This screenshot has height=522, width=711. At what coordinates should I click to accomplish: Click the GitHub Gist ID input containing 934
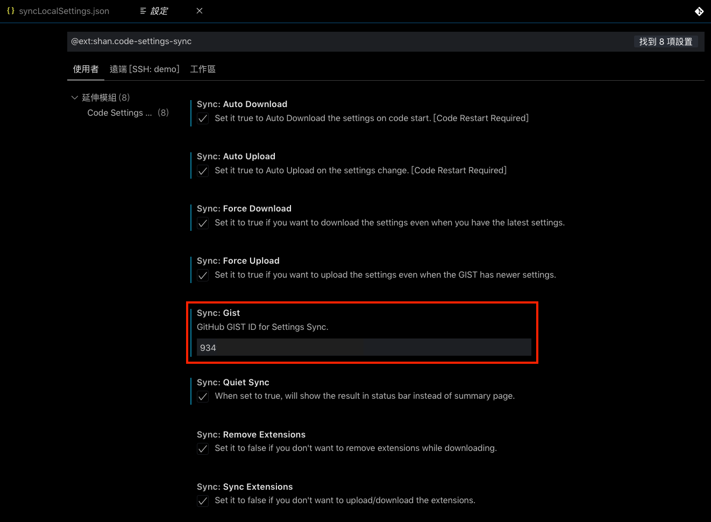[x=364, y=347]
